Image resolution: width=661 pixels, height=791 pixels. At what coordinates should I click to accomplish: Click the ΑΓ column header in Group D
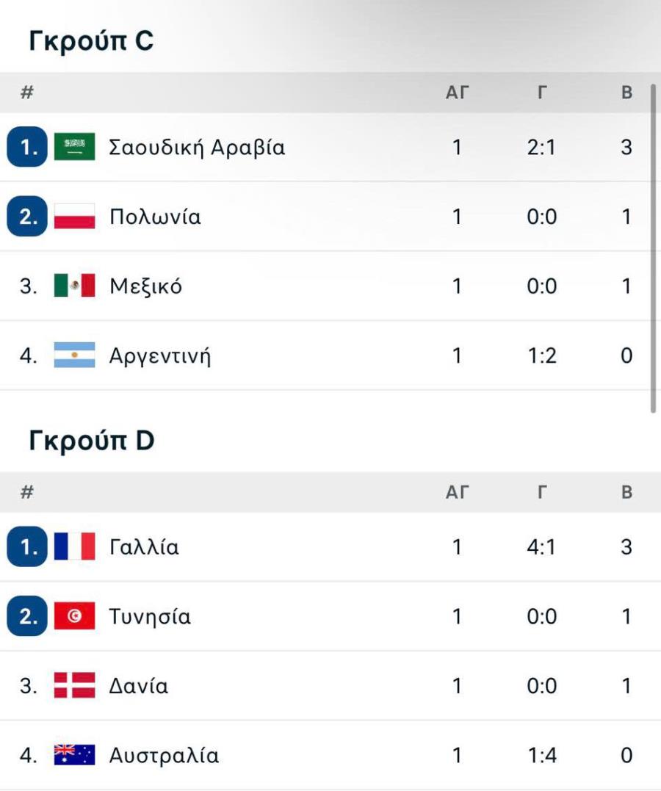tap(457, 492)
